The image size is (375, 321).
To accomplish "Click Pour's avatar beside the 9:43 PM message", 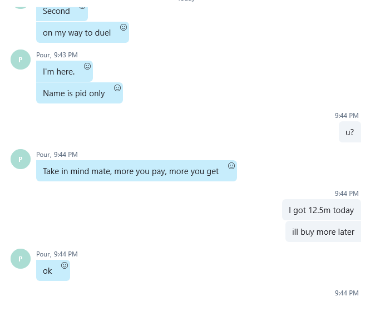I will 21,60.
